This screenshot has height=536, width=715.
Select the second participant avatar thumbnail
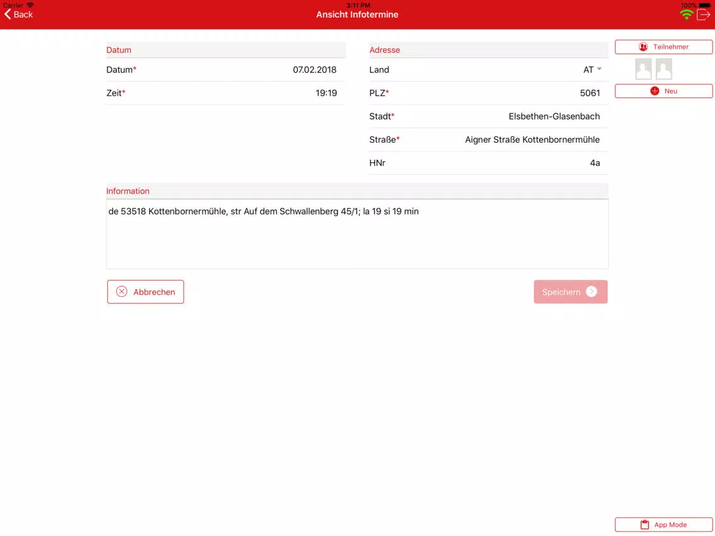(664, 69)
